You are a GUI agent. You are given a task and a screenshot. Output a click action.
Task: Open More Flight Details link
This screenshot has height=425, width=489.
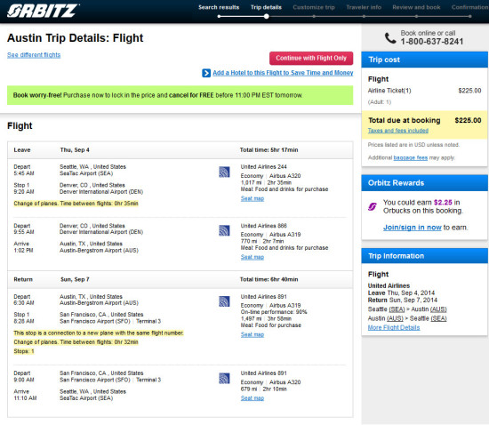coord(394,327)
